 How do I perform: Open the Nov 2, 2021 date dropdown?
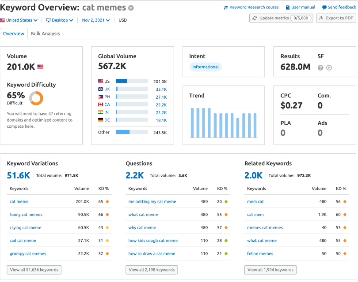[x=95, y=20]
